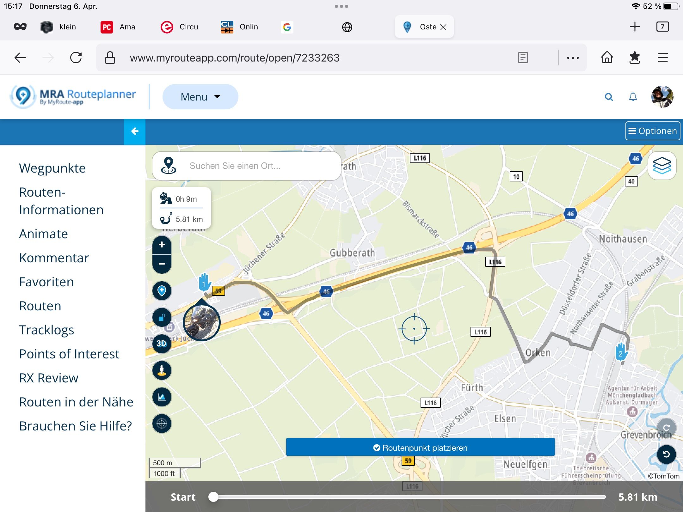Open the map layers selector
The height and width of the screenshot is (512, 683).
(x=662, y=166)
